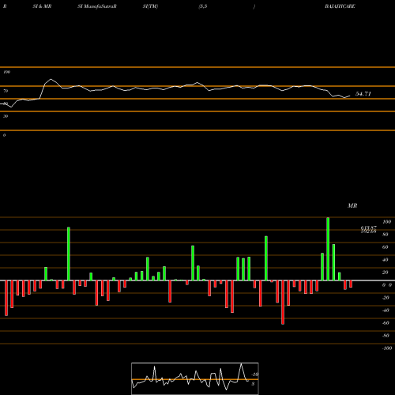Click the MR axis label -60
Viewport: 395px width, 395px height.
click(x=386, y=323)
